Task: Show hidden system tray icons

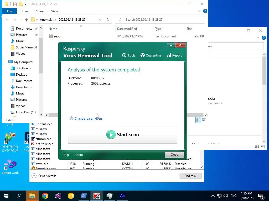Action: (x=213, y=196)
